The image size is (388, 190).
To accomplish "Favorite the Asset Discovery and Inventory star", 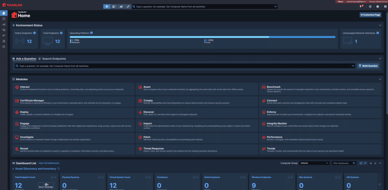I will (58, 169).
